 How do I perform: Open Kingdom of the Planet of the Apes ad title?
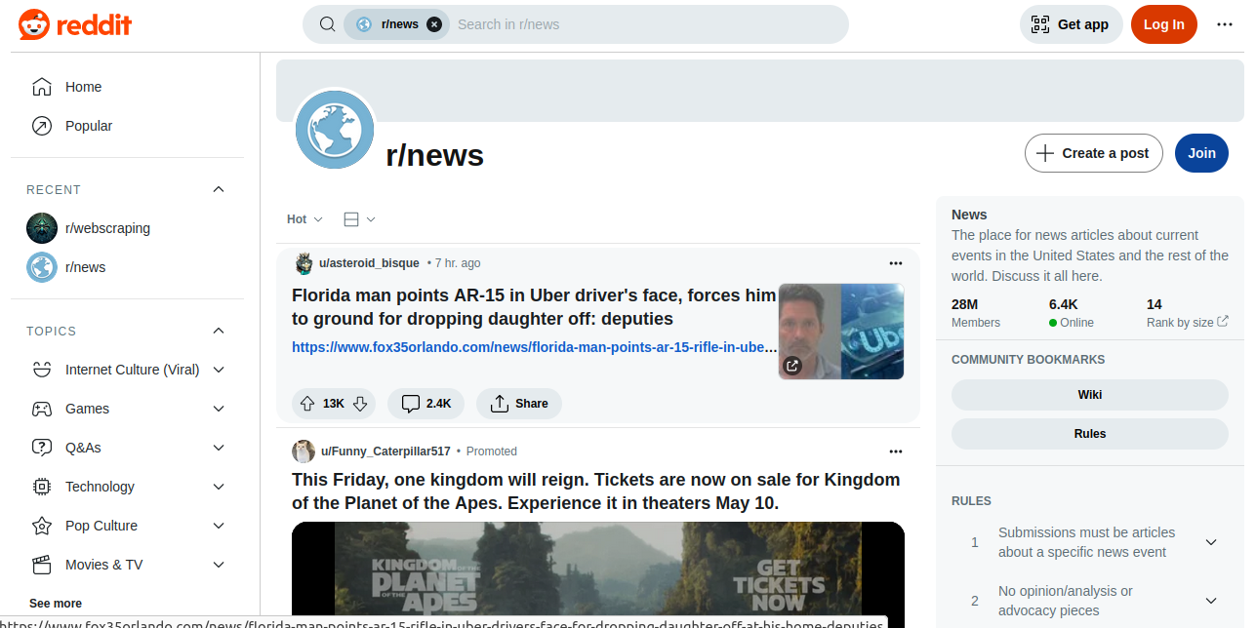click(596, 491)
